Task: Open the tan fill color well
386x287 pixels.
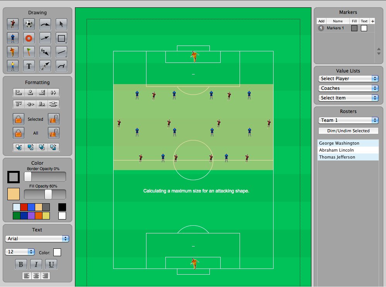Action: click(x=14, y=194)
